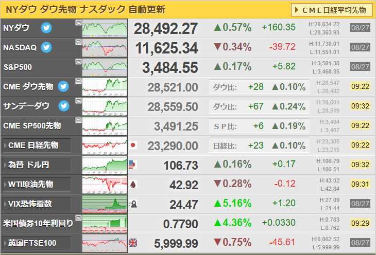This screenshot has width=376, height=255.
Task: Expand the 英国FTSE100 item
Action: (x=37, y=243)
